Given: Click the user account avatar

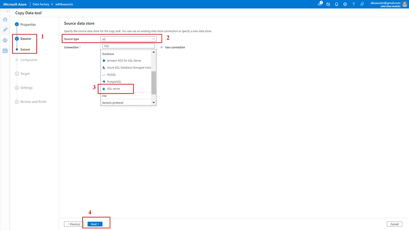Looking at the screenshot, I should pyautogui.click(x=405, y=4).
